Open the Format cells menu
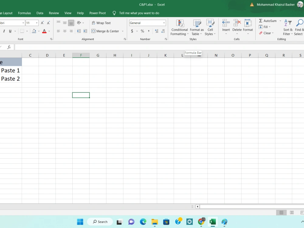The image size is (304, 228). click(248, 27)
